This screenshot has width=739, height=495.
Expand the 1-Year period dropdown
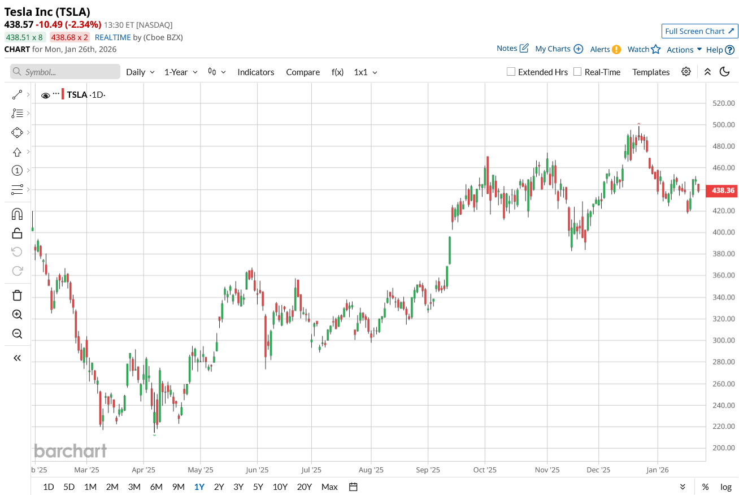(x=181, y=72)
